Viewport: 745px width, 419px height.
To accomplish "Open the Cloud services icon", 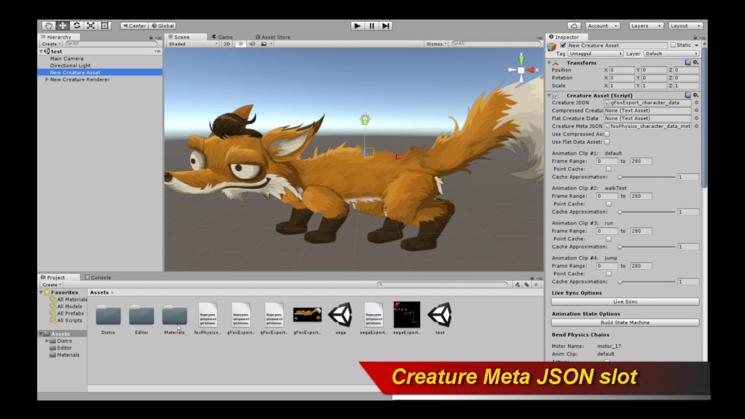I will (574, 26).
